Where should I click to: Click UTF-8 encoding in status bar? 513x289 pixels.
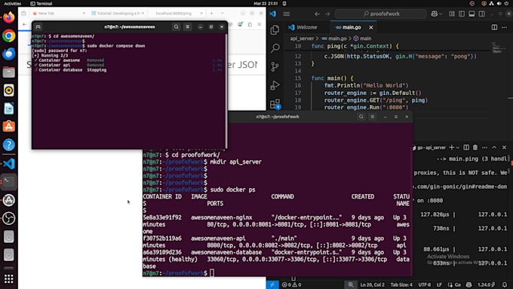tap(425, 284)
